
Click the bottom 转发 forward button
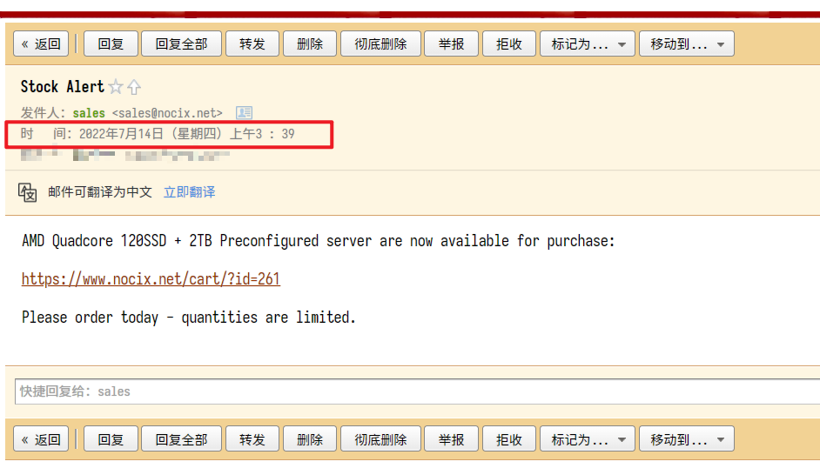pos(252,439)
